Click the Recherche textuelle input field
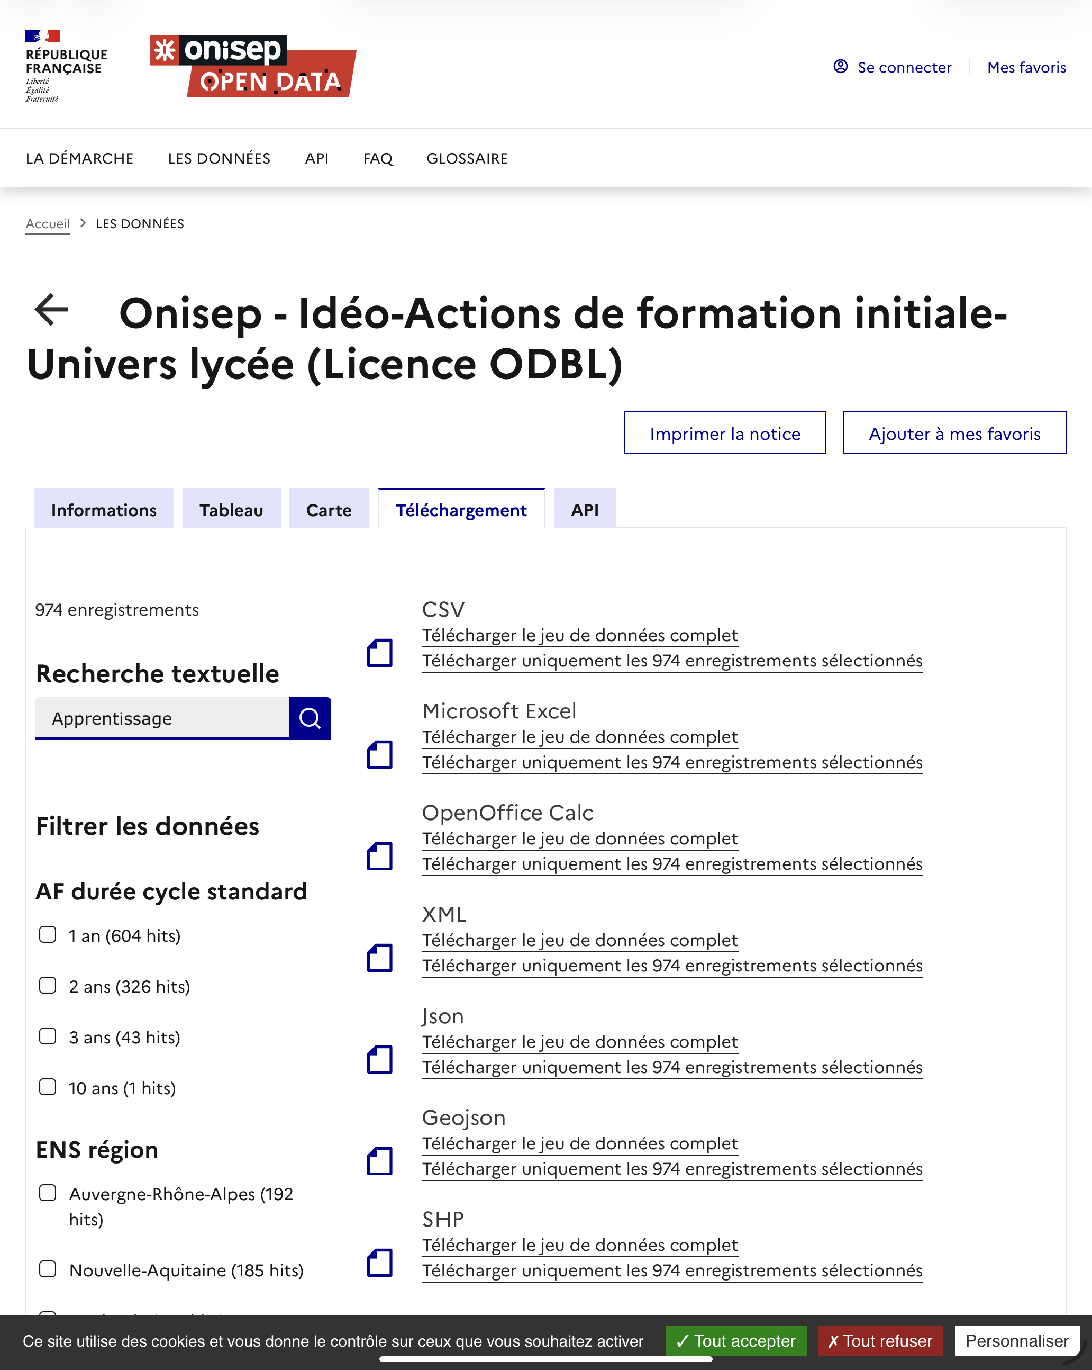 (162, 718)
